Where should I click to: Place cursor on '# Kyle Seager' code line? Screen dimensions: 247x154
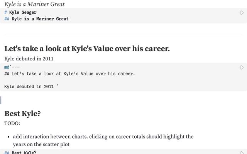click(23, 12)
